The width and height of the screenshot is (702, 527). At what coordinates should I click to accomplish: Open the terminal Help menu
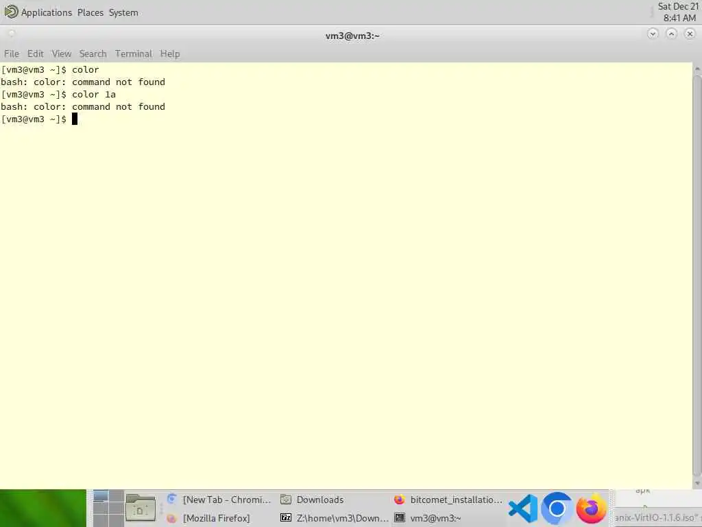click(x=170, y=54)
